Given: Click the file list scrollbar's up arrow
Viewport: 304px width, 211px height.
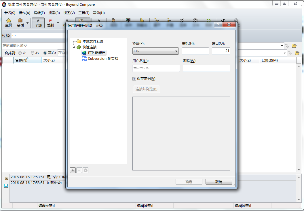Looking at the screenshot, I should (x=299, y=66).
